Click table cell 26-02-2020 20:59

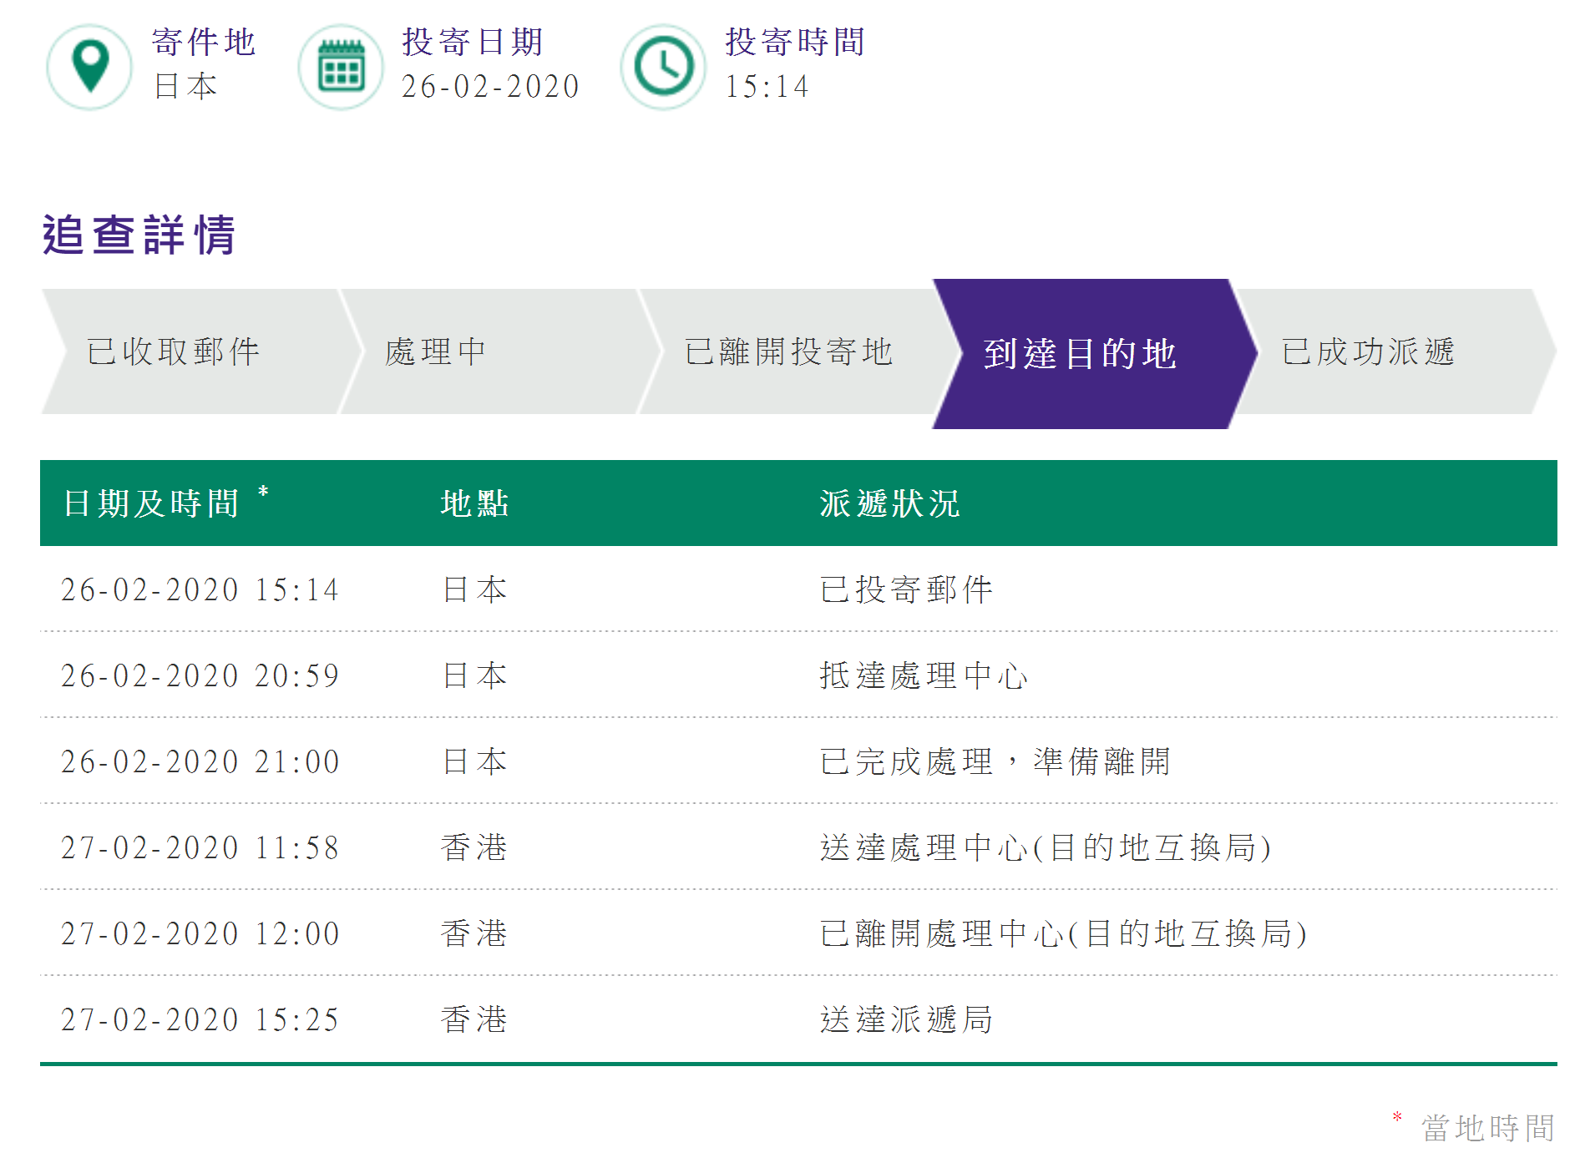tap(200, 675)
